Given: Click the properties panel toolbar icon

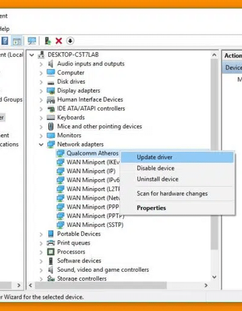Looking at the screenshot, I should coord(17,41).
